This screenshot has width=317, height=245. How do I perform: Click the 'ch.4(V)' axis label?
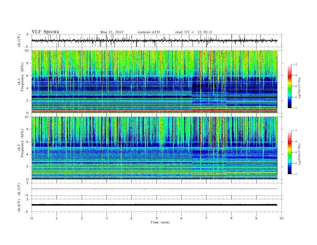click(x=19, y=205)
